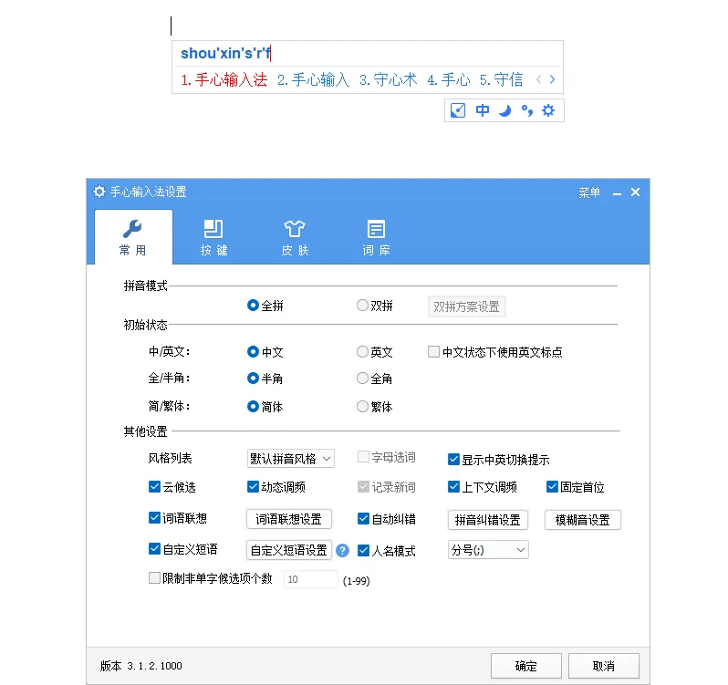Screen dimensions: 728x685
Task: Click the gear icon in settings title bar
Action: (99, 192)
